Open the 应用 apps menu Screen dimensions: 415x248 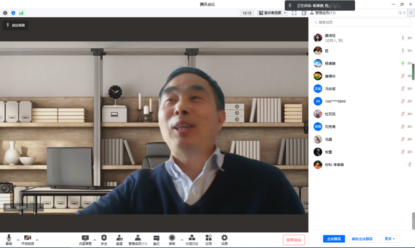point(209,240)
